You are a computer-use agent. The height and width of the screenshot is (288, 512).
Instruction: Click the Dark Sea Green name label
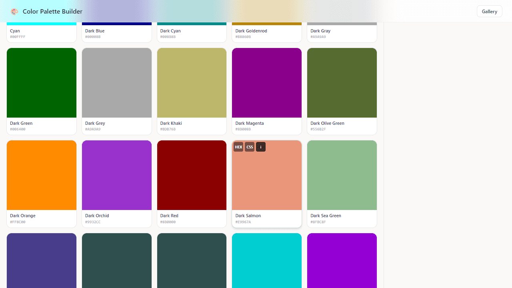pos(326,216)
